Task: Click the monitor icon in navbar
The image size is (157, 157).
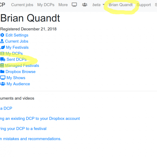Action: click(74, 5)
